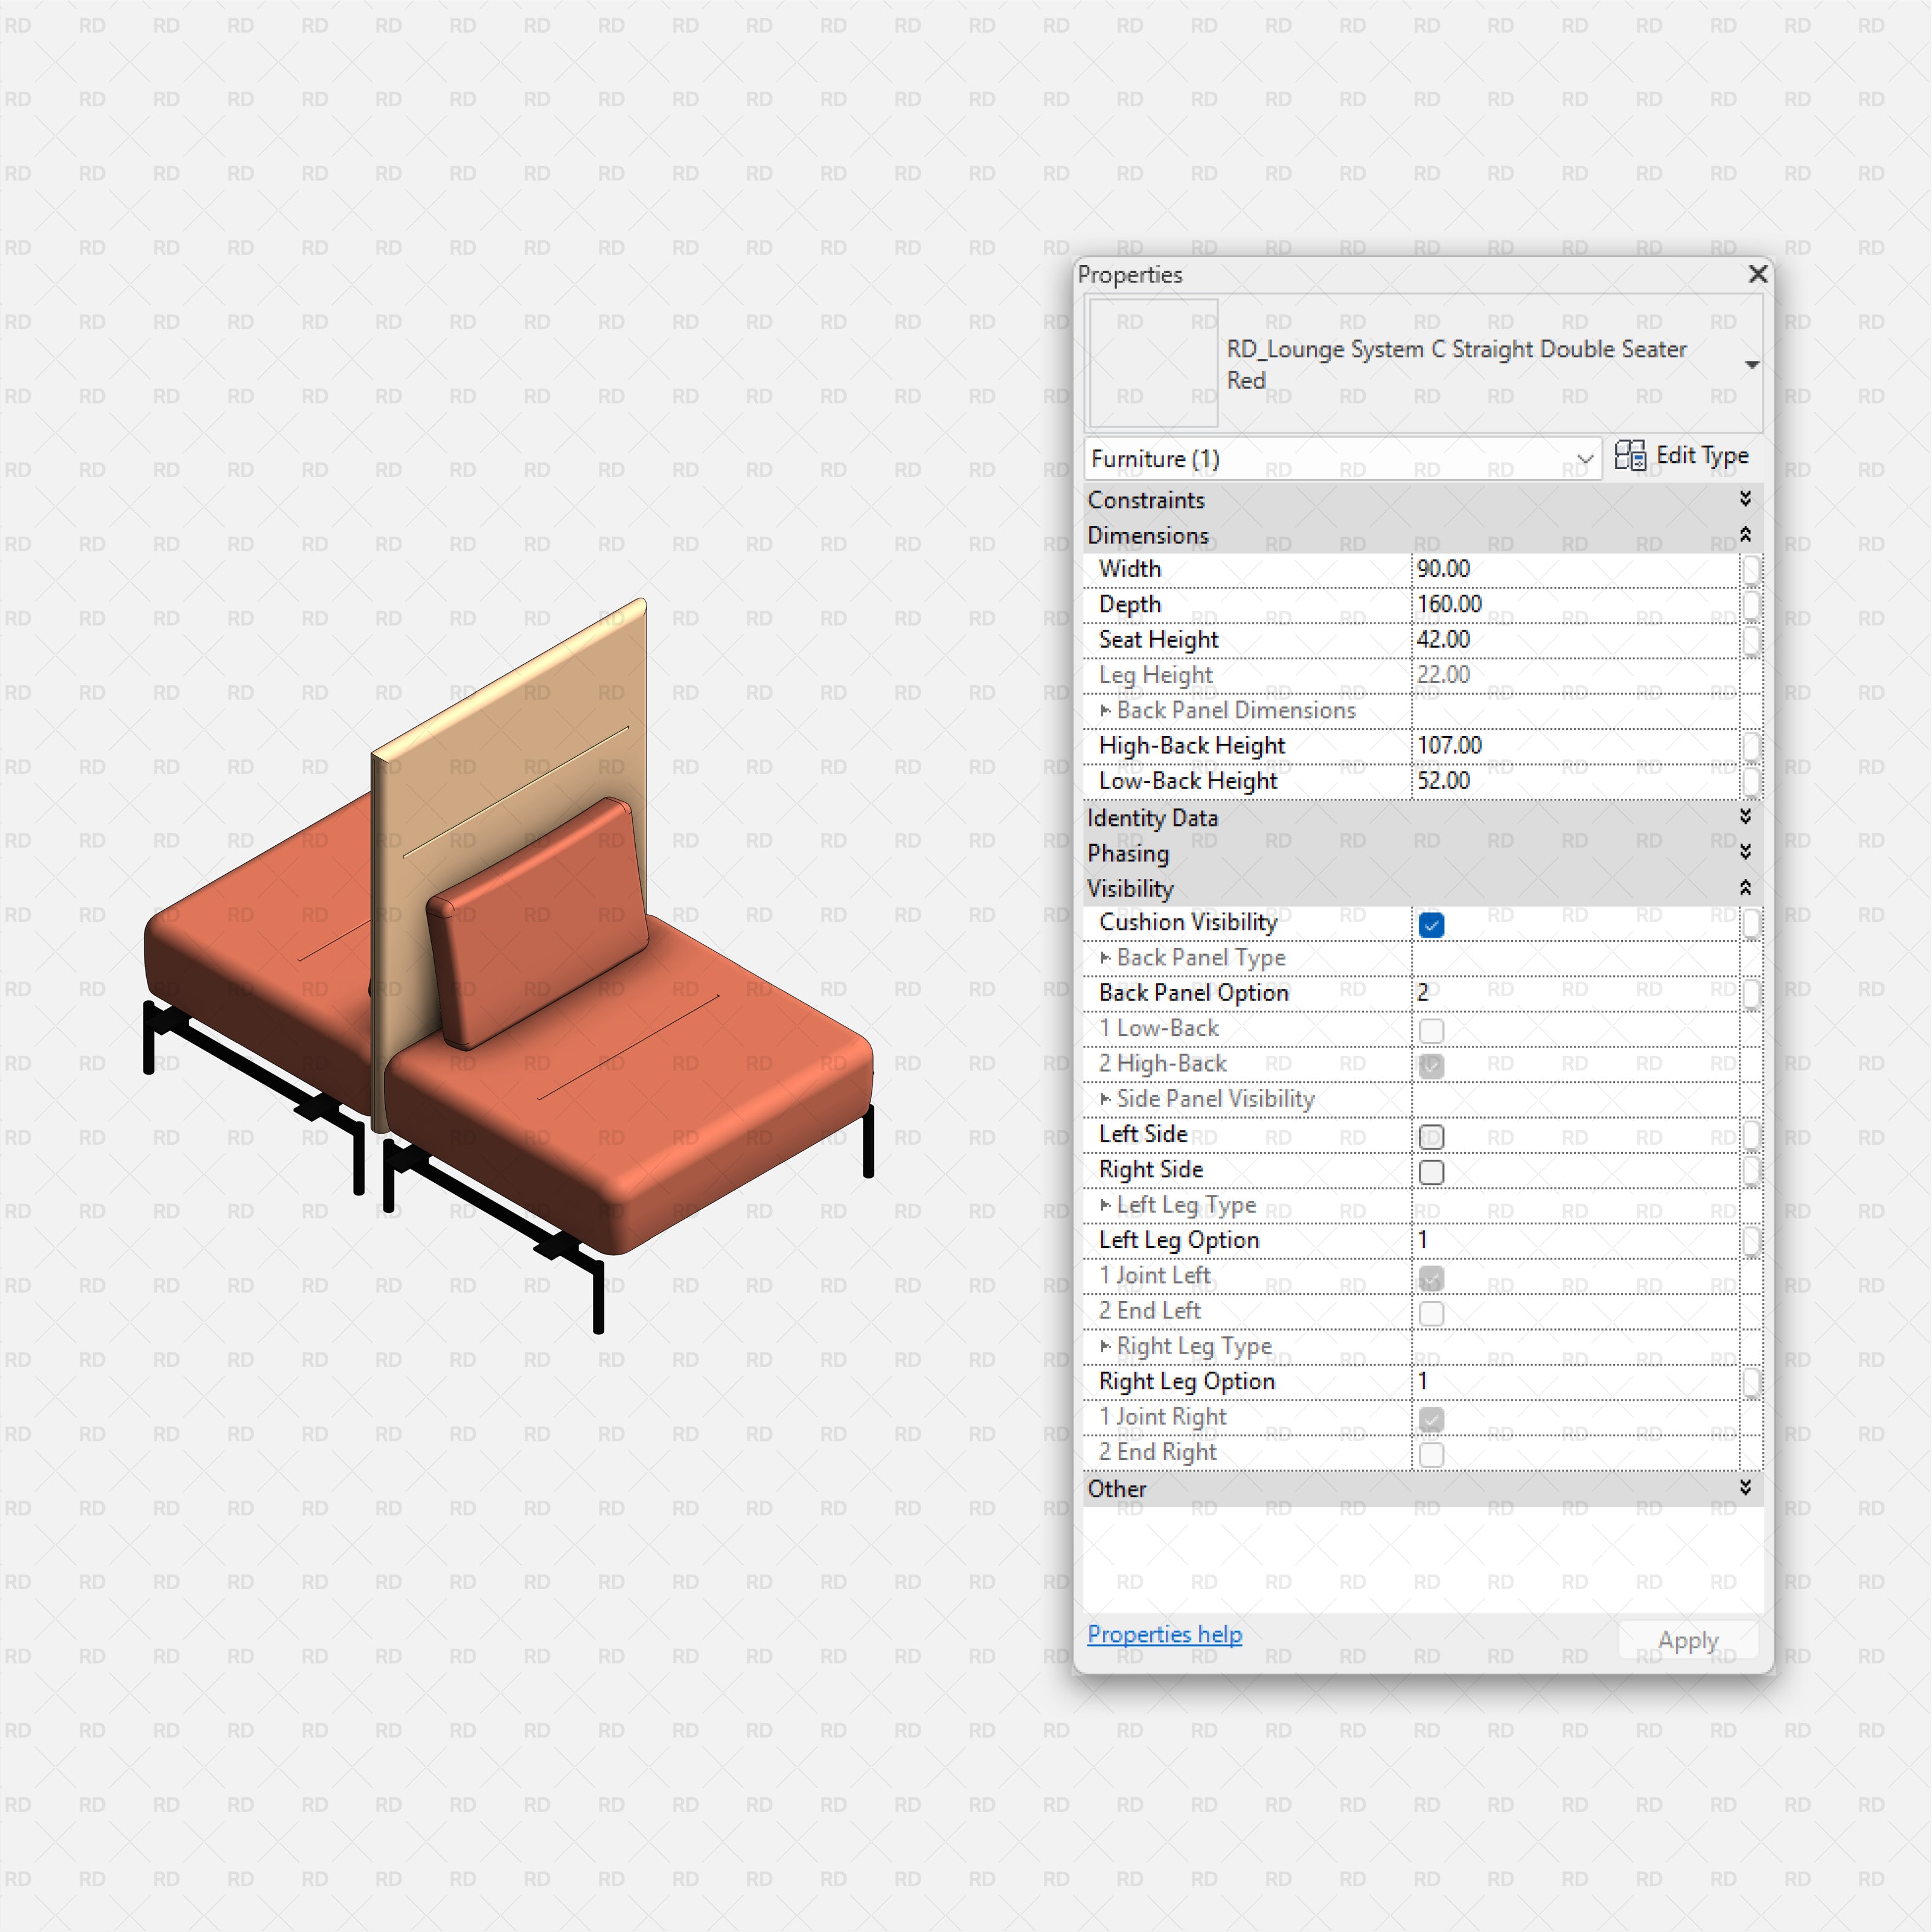This screenshot has height=1932, width=1932.
Task: Click the family type preview thumbnail
Action: [x=1152, y=363]
